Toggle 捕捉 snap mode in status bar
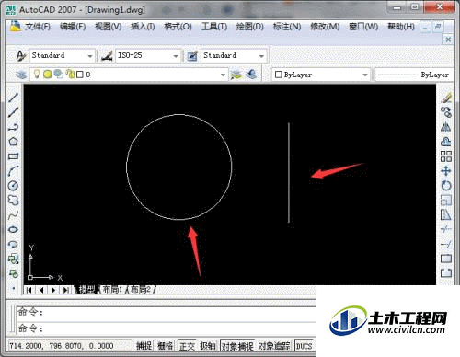The width and height of the screenshot is (460, 357). click(144, 346)
